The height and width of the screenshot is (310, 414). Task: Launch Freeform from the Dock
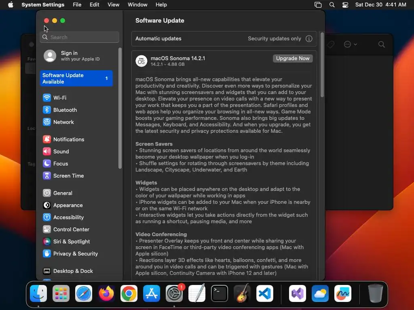(343, 293)
